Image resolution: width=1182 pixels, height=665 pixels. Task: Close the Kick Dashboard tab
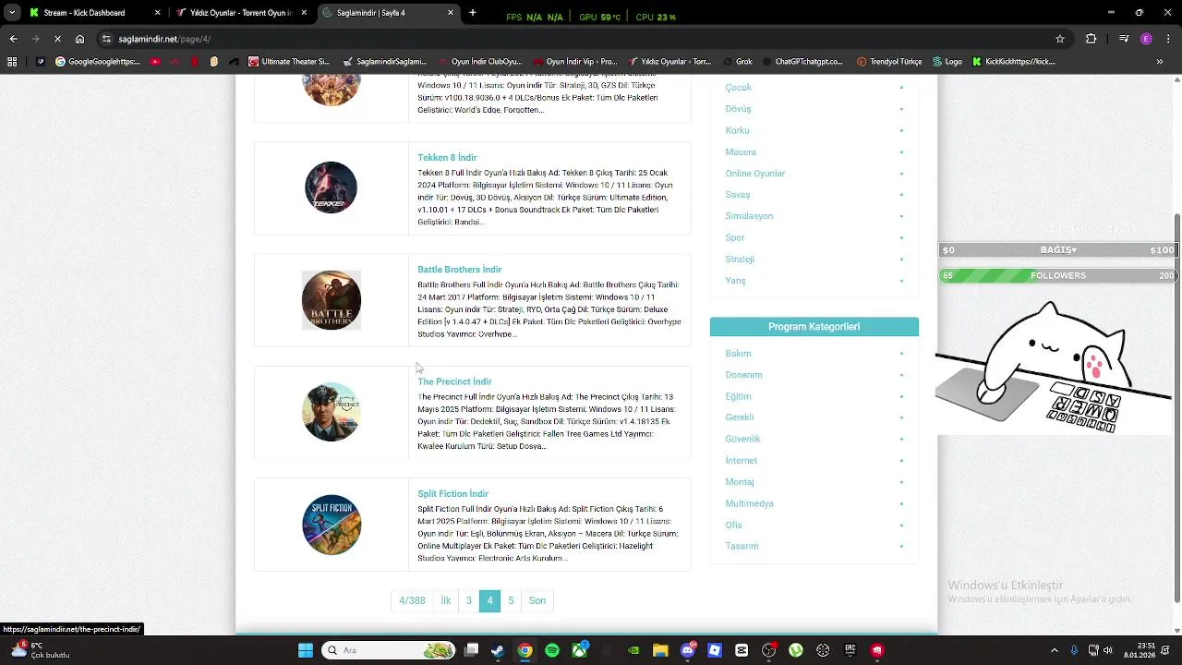[157, 13]
